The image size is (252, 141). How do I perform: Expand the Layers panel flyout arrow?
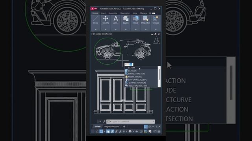click(x=126, y=30)
